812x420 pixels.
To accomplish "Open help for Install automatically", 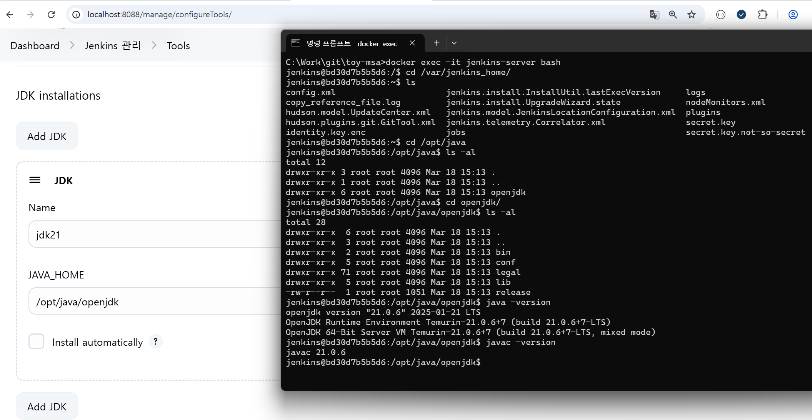I will [x=155, y=342].
